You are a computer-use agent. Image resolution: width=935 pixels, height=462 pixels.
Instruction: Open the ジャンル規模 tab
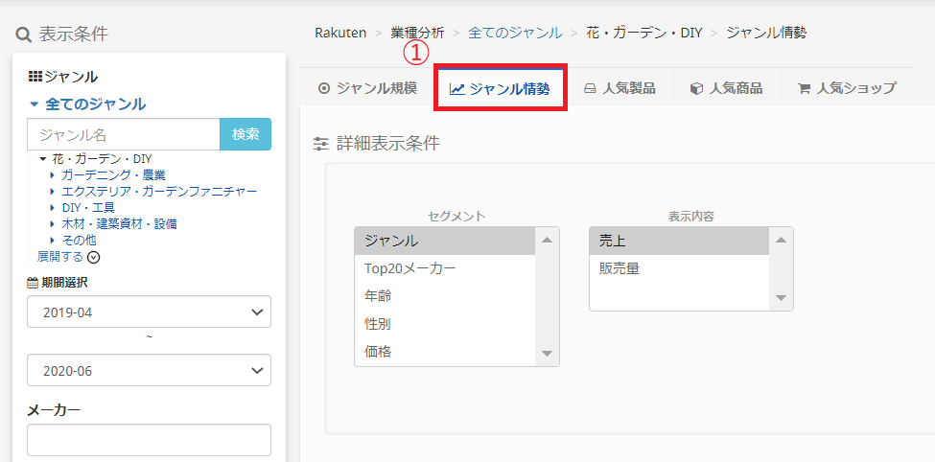[x=367, y=88]
